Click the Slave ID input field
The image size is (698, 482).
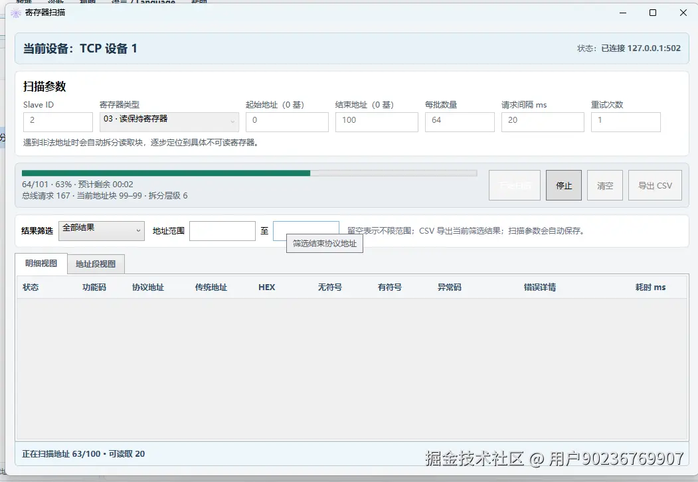click(58, 121)
